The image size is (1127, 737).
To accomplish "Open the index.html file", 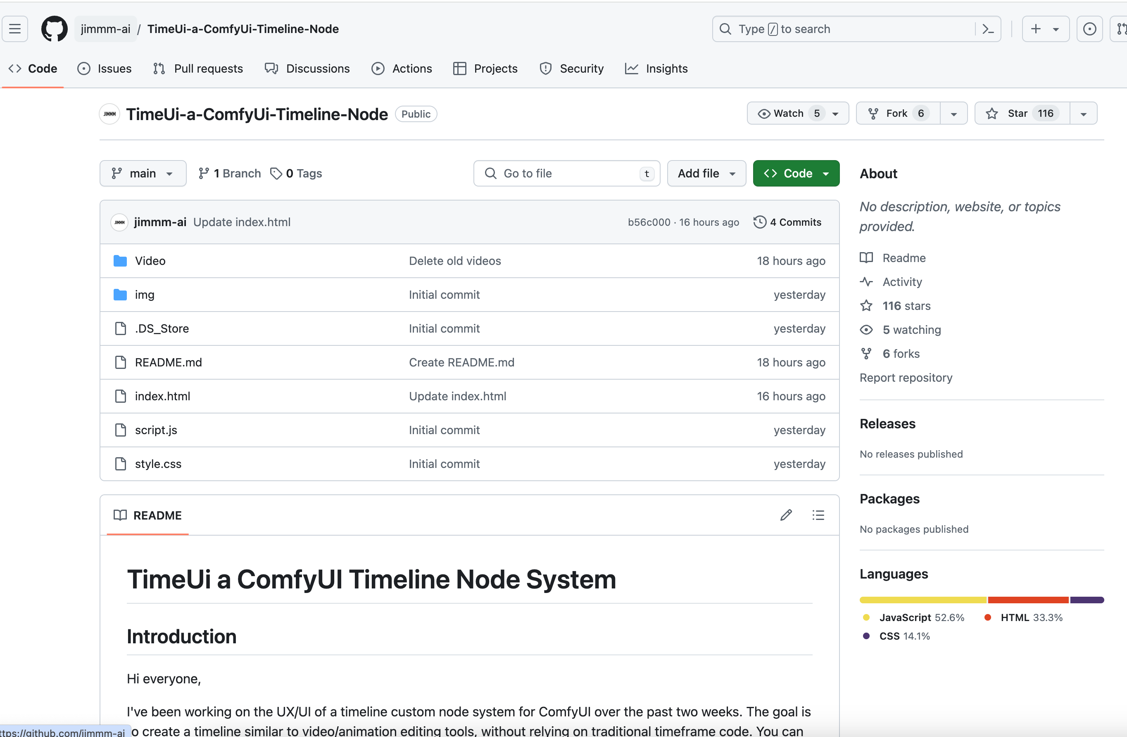I will pos(162,396).
